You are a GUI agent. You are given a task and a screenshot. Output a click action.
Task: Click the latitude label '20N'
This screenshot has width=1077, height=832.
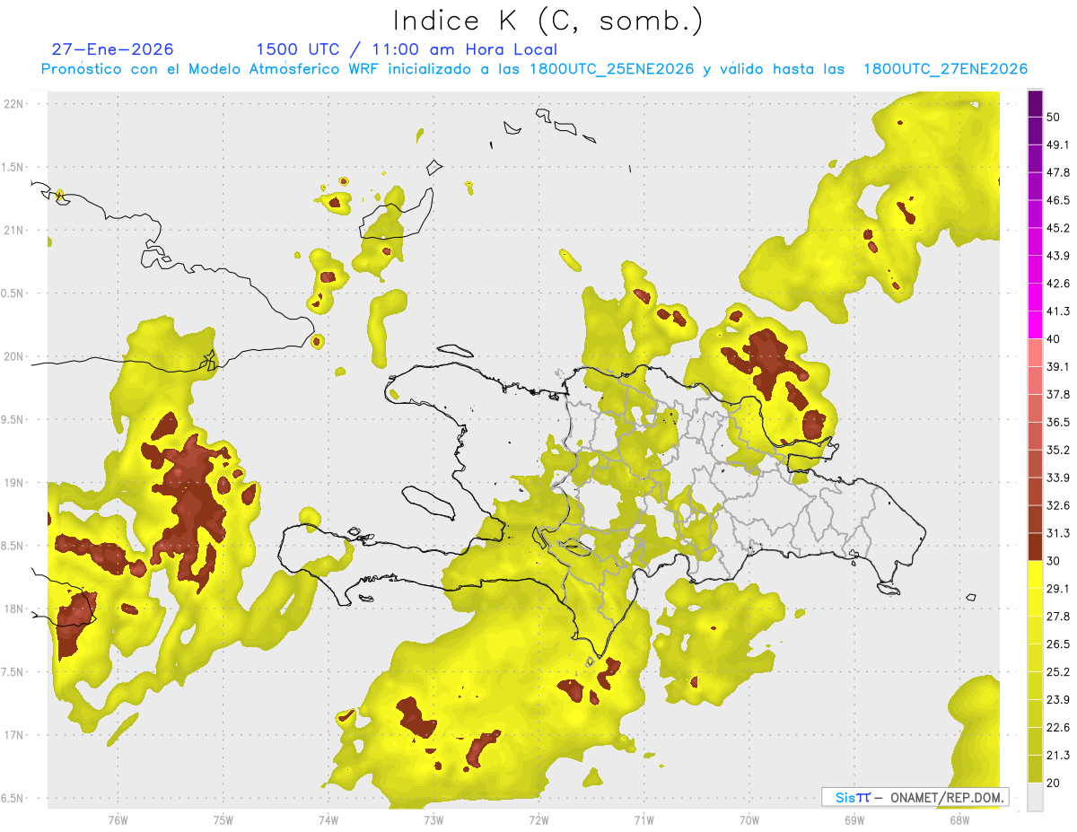point(14,356)
